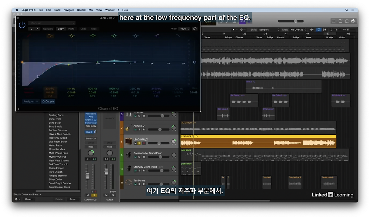Click the LEAD GTR_01 amp icon

[129, 141]
